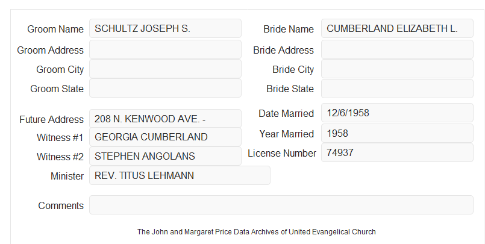Click the License Number field 74937
Screen dimensions: 485x244
pos(397,152)
